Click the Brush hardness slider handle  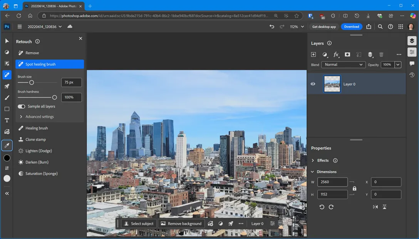click(54, 98)
